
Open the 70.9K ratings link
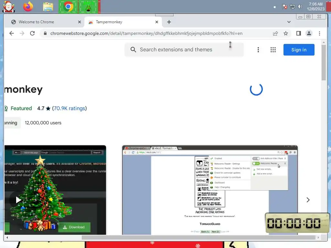pos(69,108)
